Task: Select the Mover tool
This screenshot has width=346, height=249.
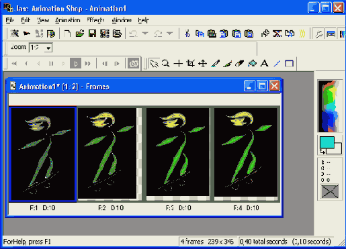Action: (x=202, y=64)
